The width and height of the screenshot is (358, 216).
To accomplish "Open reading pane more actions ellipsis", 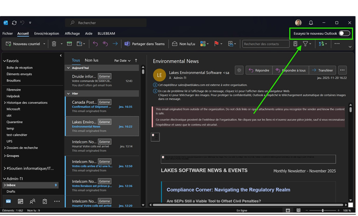I will 342,70.
